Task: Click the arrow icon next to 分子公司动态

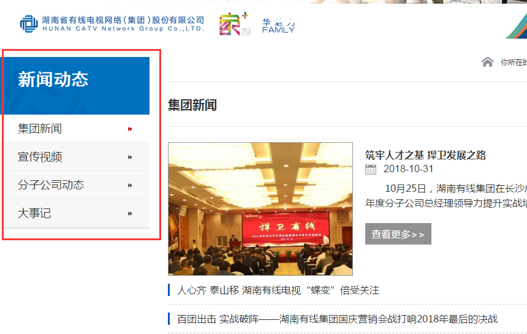Action: [130, 186]
